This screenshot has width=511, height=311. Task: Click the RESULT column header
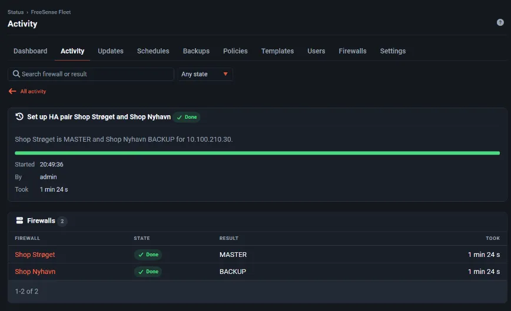229,238
